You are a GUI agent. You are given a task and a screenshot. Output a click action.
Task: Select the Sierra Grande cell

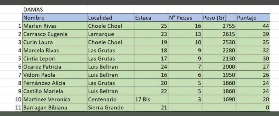pos(110,108)
